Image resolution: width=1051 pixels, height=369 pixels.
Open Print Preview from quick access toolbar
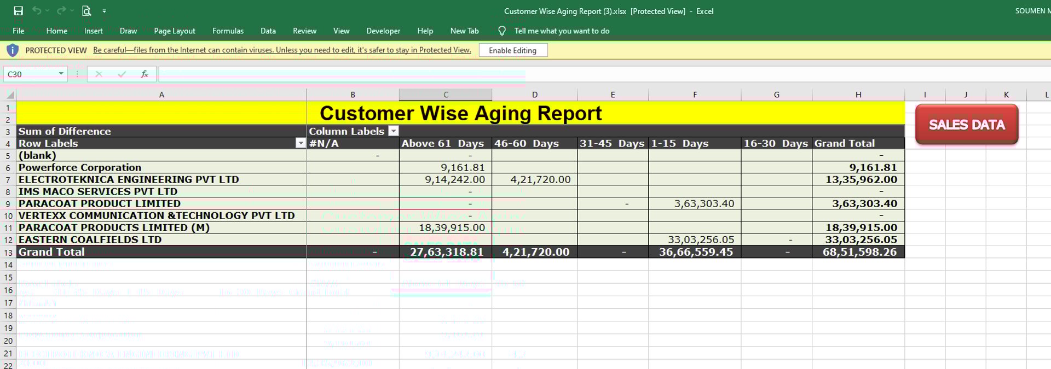pyautogui.click(x=86, y=11)
